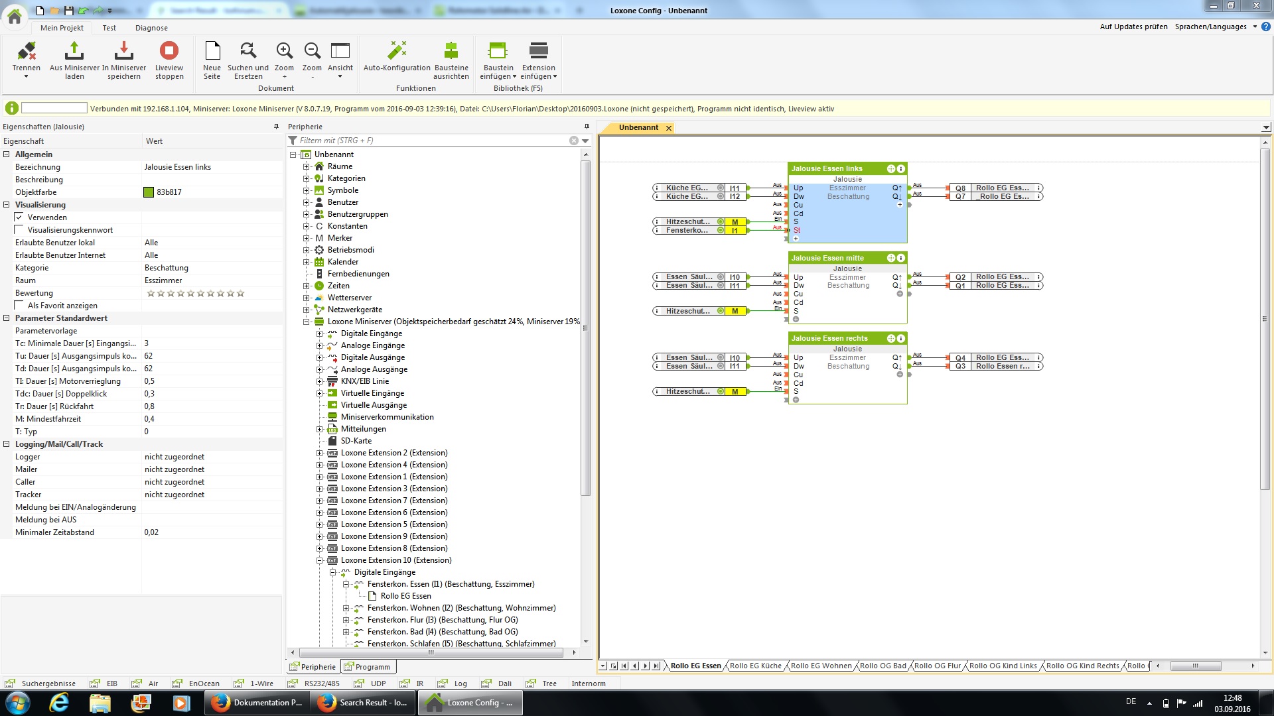
Task: Click Aus Miniserver laden icon
Action: point(74,51)
